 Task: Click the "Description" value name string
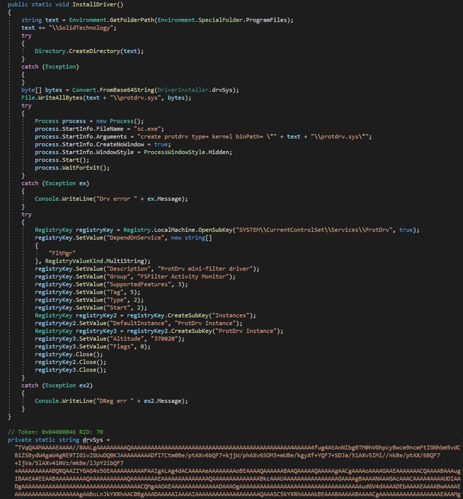tap(129, 269)
